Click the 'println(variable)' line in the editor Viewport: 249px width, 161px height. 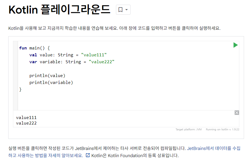[51, 83]
